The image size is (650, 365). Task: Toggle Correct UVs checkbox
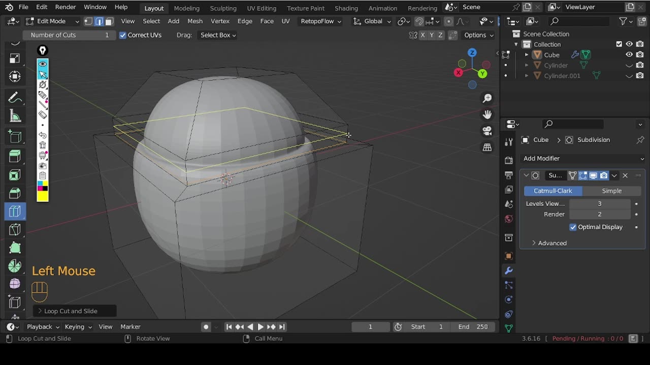click(122, 35)
